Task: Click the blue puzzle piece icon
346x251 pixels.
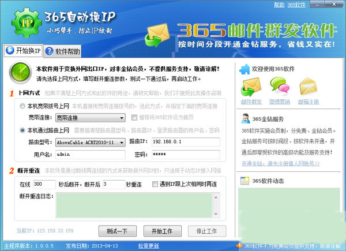Action: click(245, 69)
